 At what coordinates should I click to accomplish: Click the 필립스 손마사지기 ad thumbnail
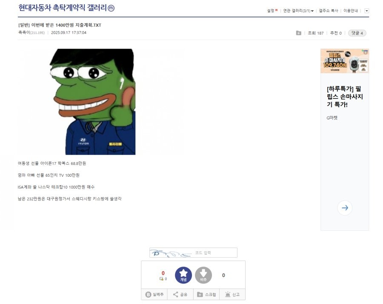pos(345,61)
